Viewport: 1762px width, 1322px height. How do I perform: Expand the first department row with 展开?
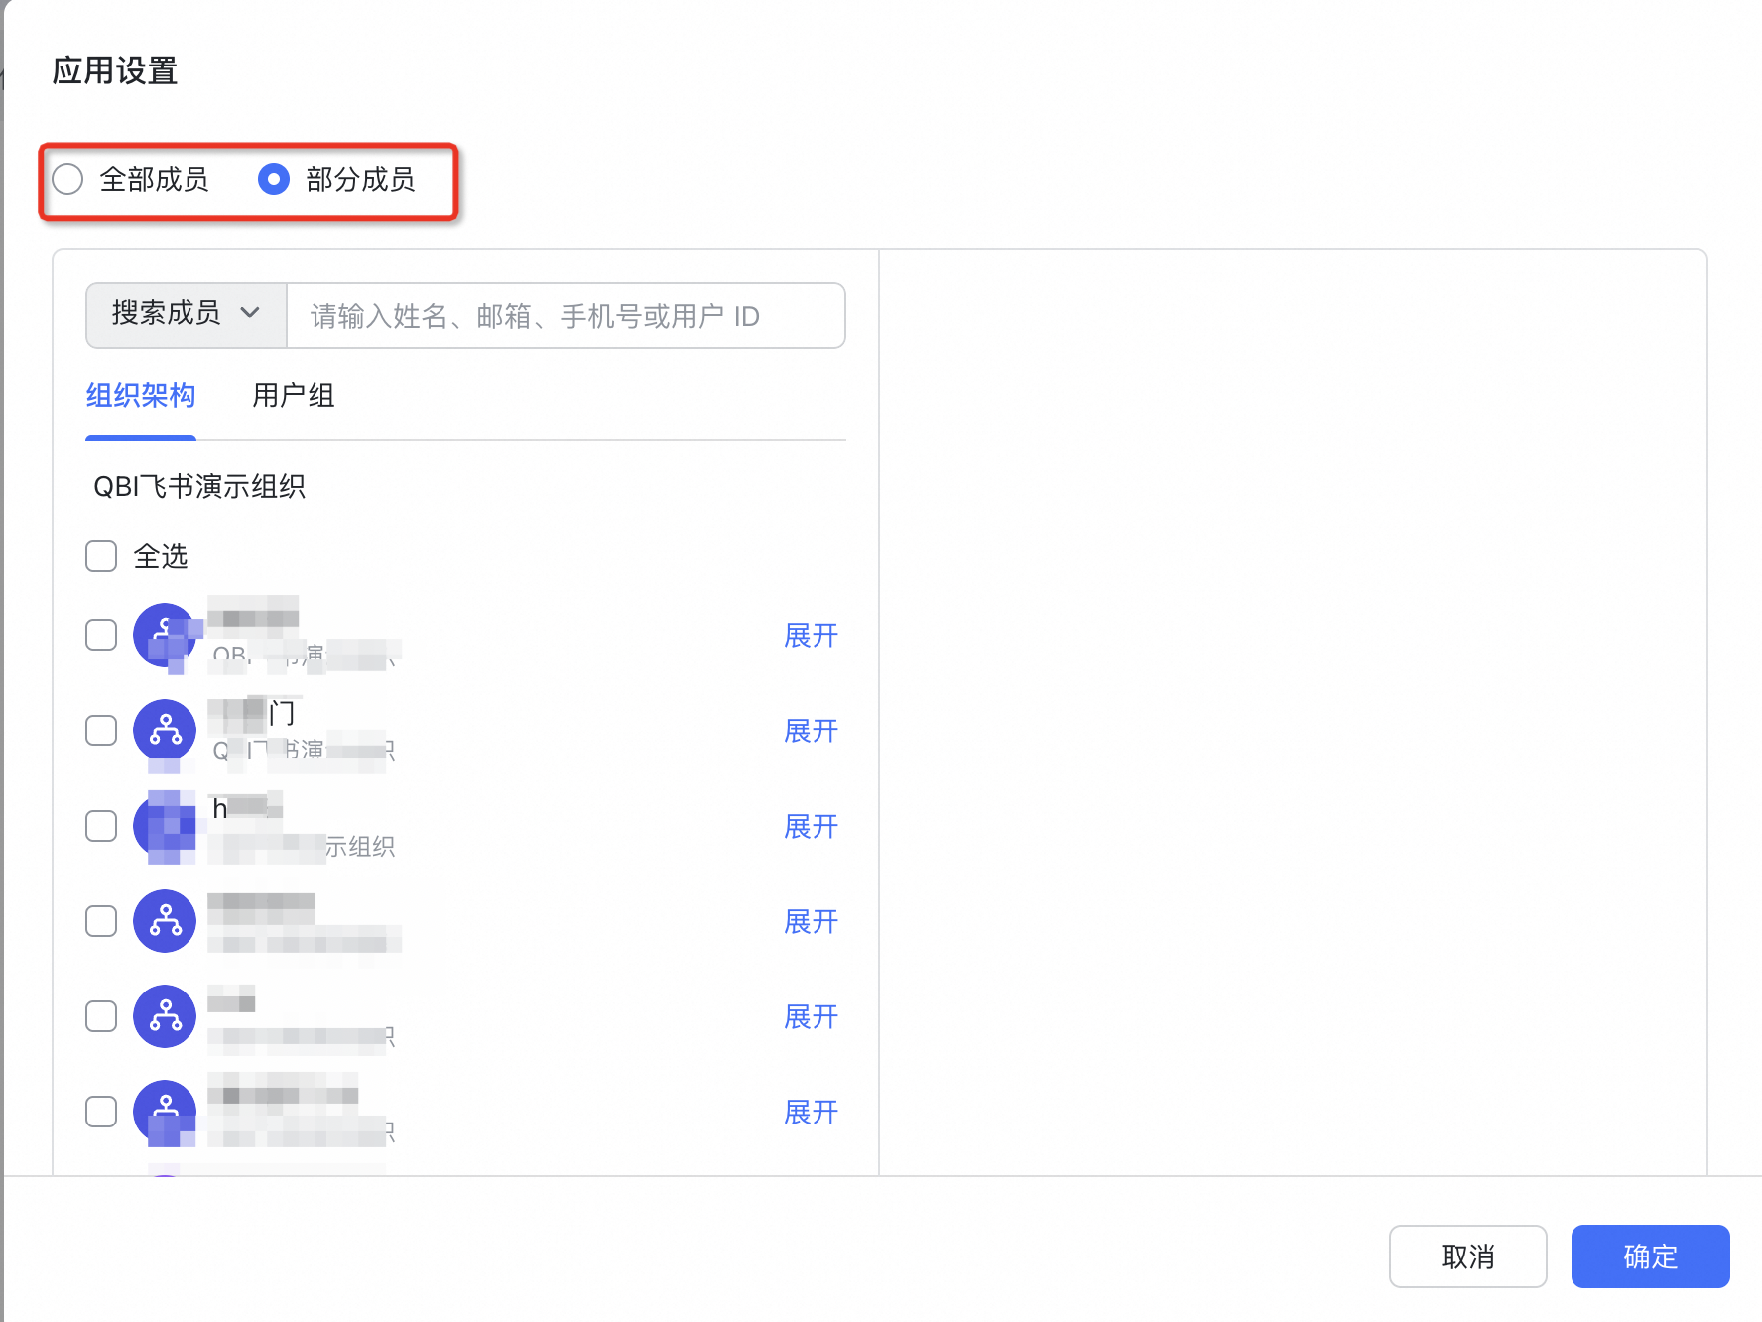click(x=811, y=635)
